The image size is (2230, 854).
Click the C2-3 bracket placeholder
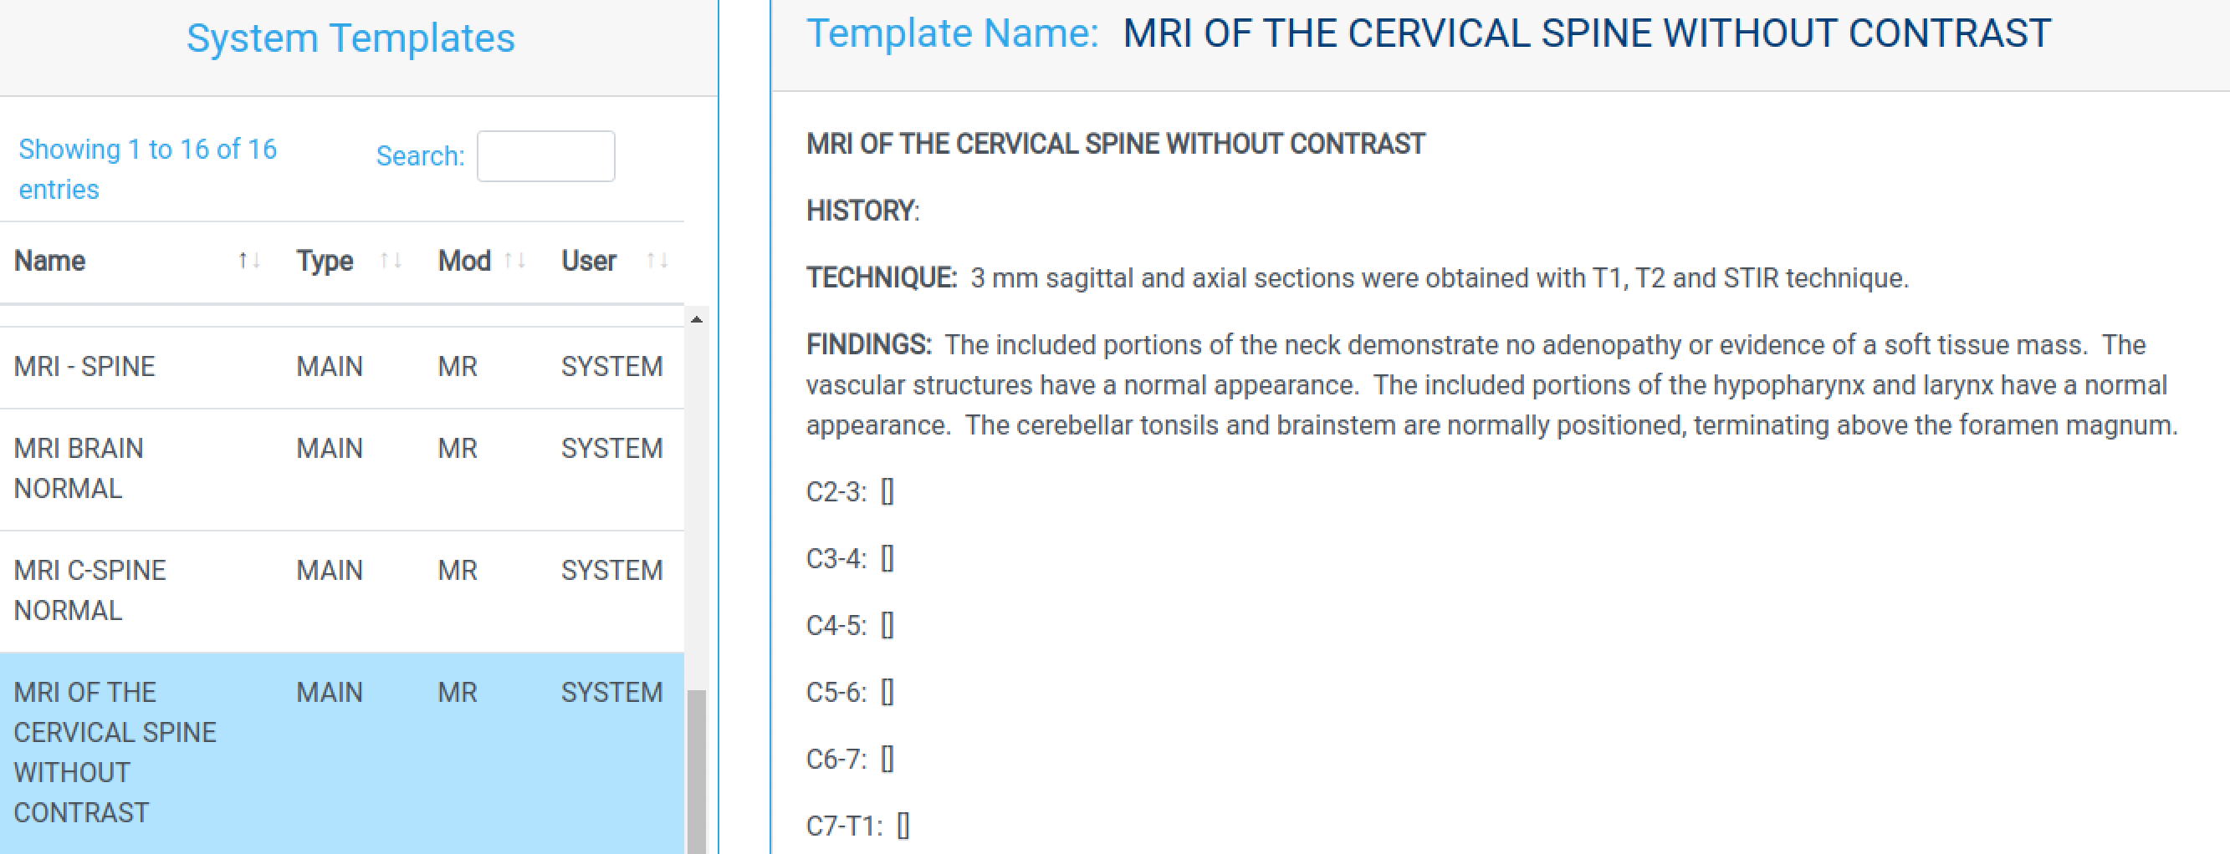coord(887,492)
